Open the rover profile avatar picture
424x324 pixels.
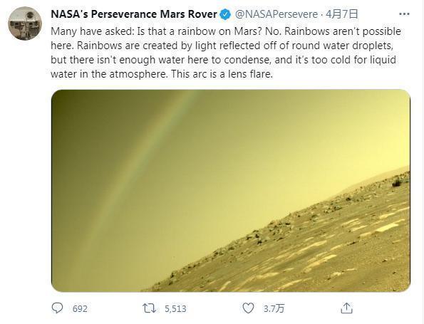pos(25,23)
